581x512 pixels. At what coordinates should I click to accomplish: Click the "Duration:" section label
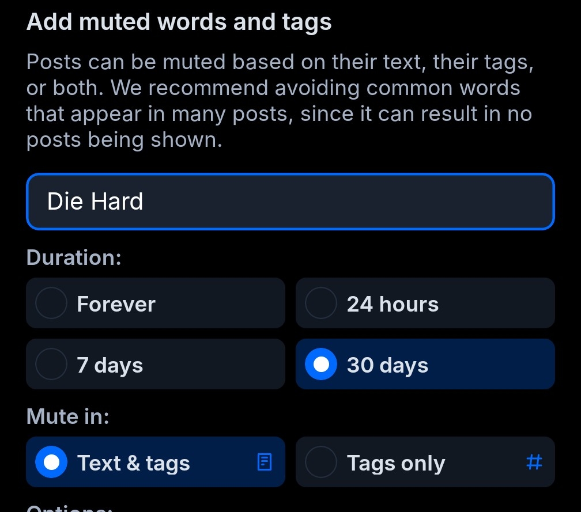(x=74, y=257)
